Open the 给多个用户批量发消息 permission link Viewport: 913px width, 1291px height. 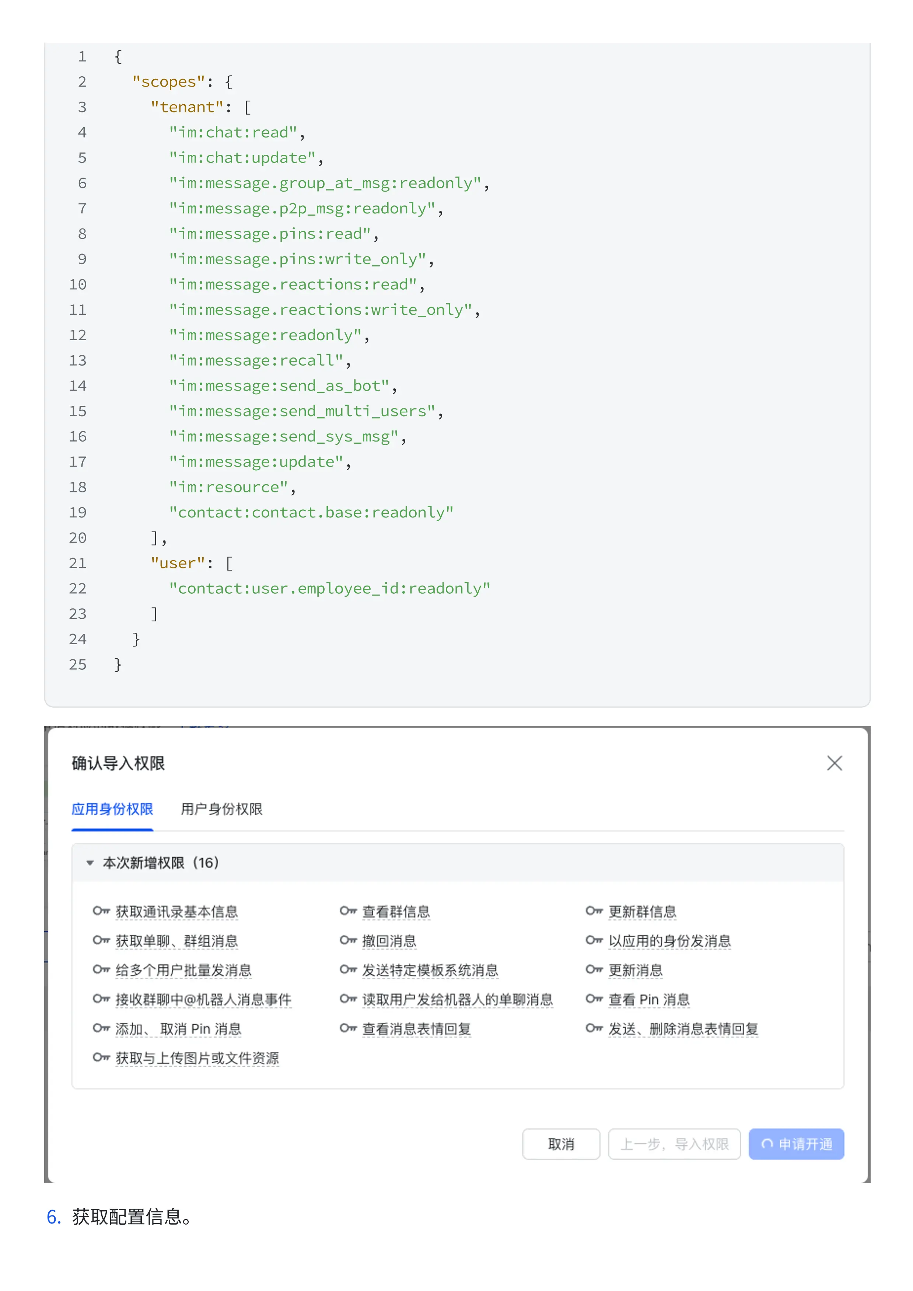[x=183, y=970]
